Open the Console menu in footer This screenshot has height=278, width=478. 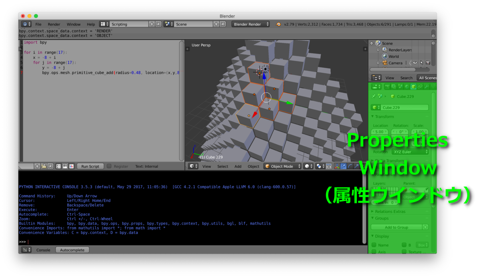(43, 250)
